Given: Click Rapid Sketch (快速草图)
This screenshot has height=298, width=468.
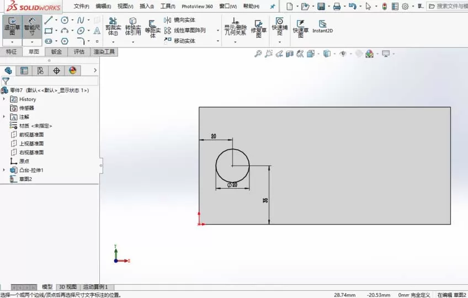Looking at the screenshot, I should coord(301,29).
